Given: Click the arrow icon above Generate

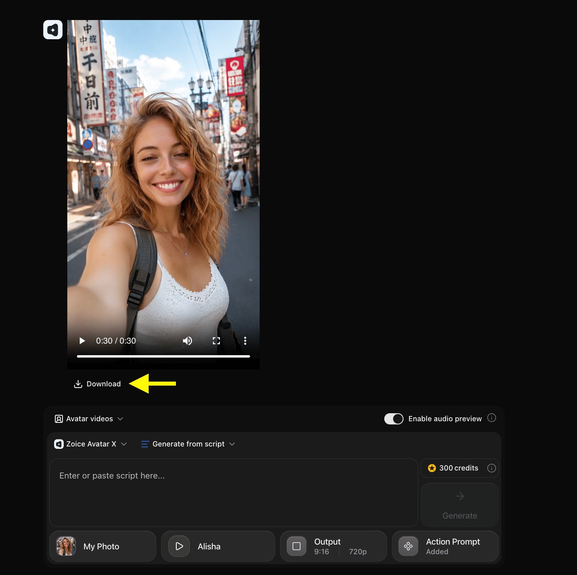Looking at the screenshot, I should click(x=460, y=496).
